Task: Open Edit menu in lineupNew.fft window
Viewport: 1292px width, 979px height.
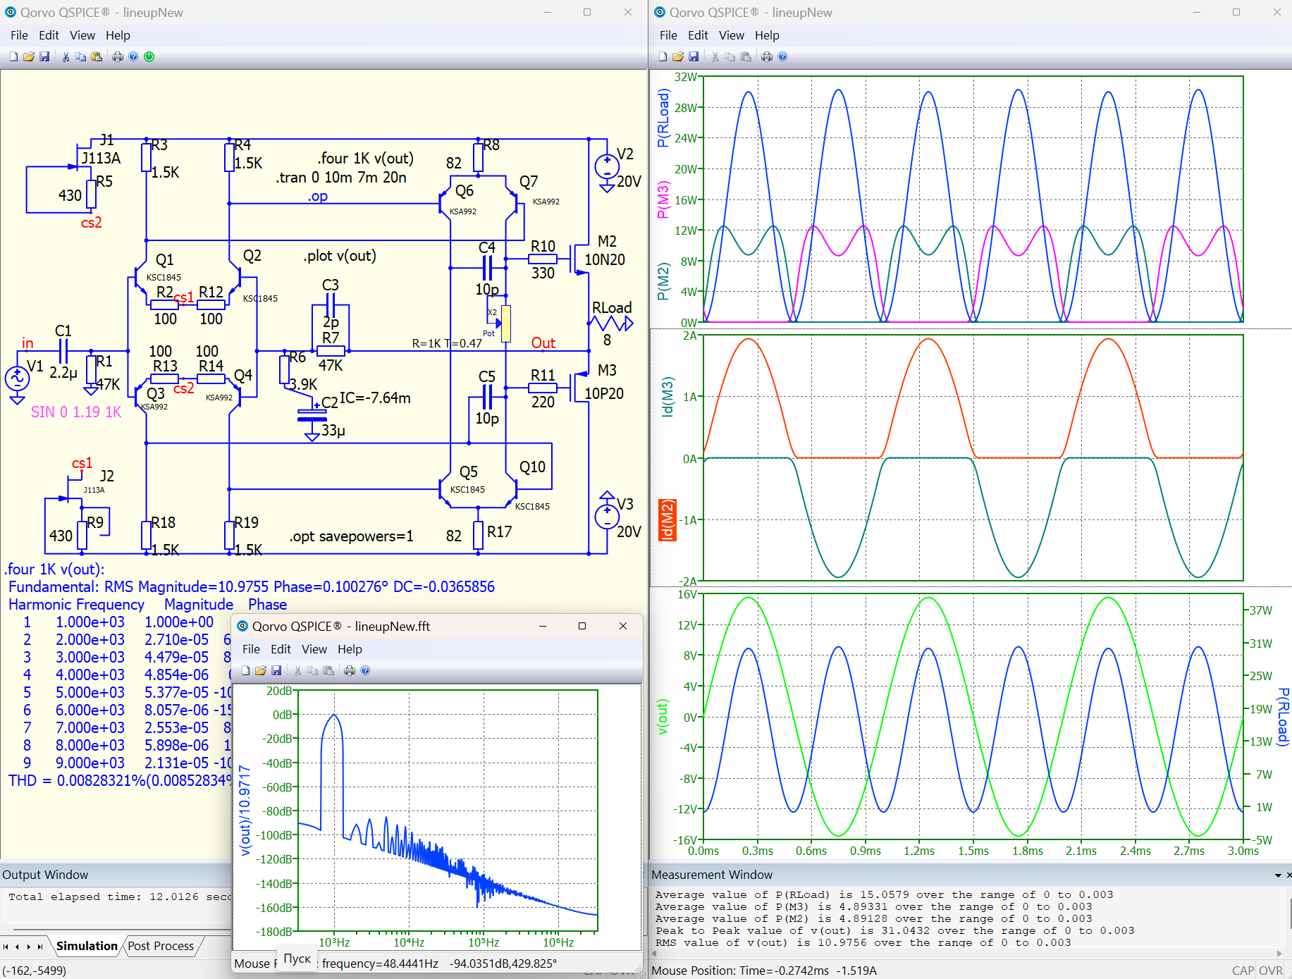Action: tap(281, 649)
